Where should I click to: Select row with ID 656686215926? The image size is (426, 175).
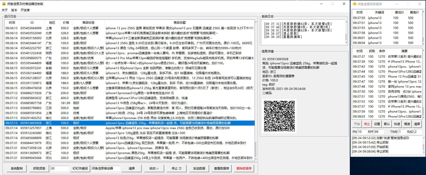[x=129, y=93]
